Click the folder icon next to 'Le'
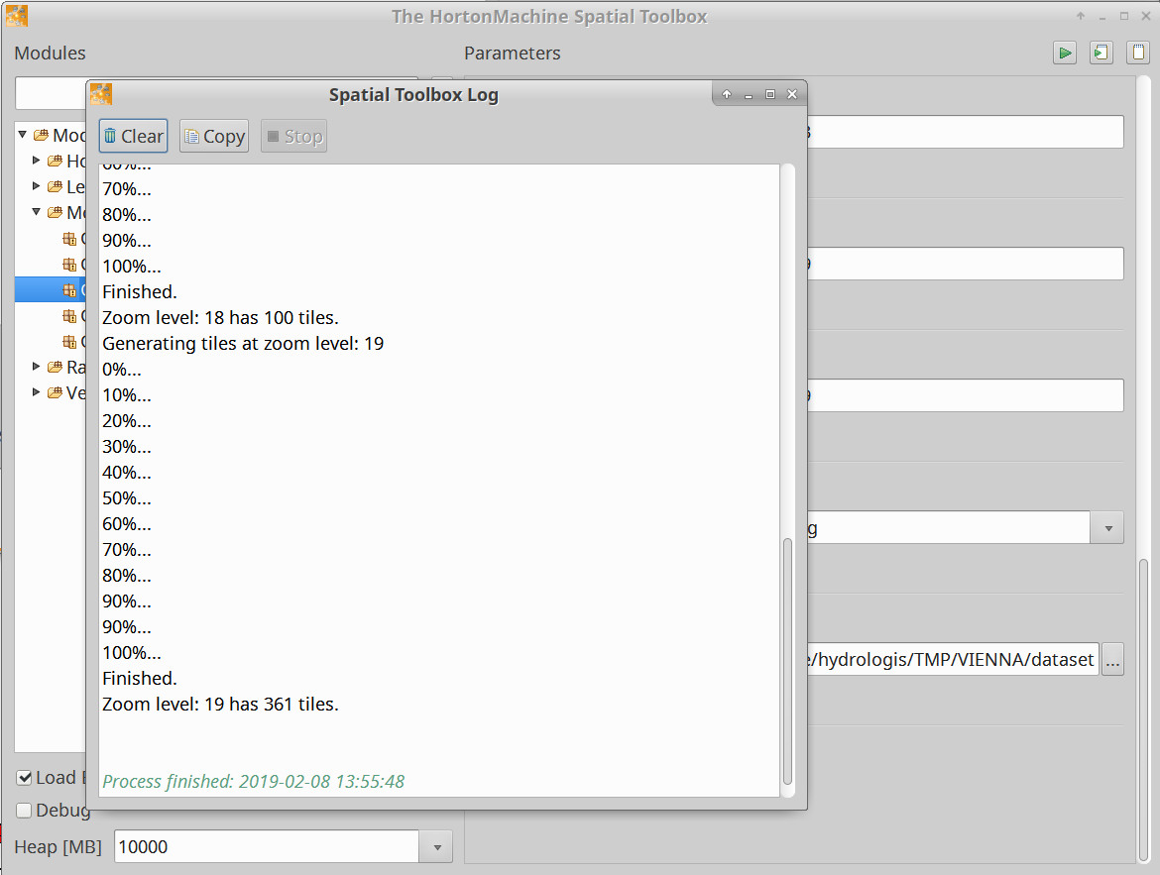This screenshot has height=875, width=1160. coord(56,186)
